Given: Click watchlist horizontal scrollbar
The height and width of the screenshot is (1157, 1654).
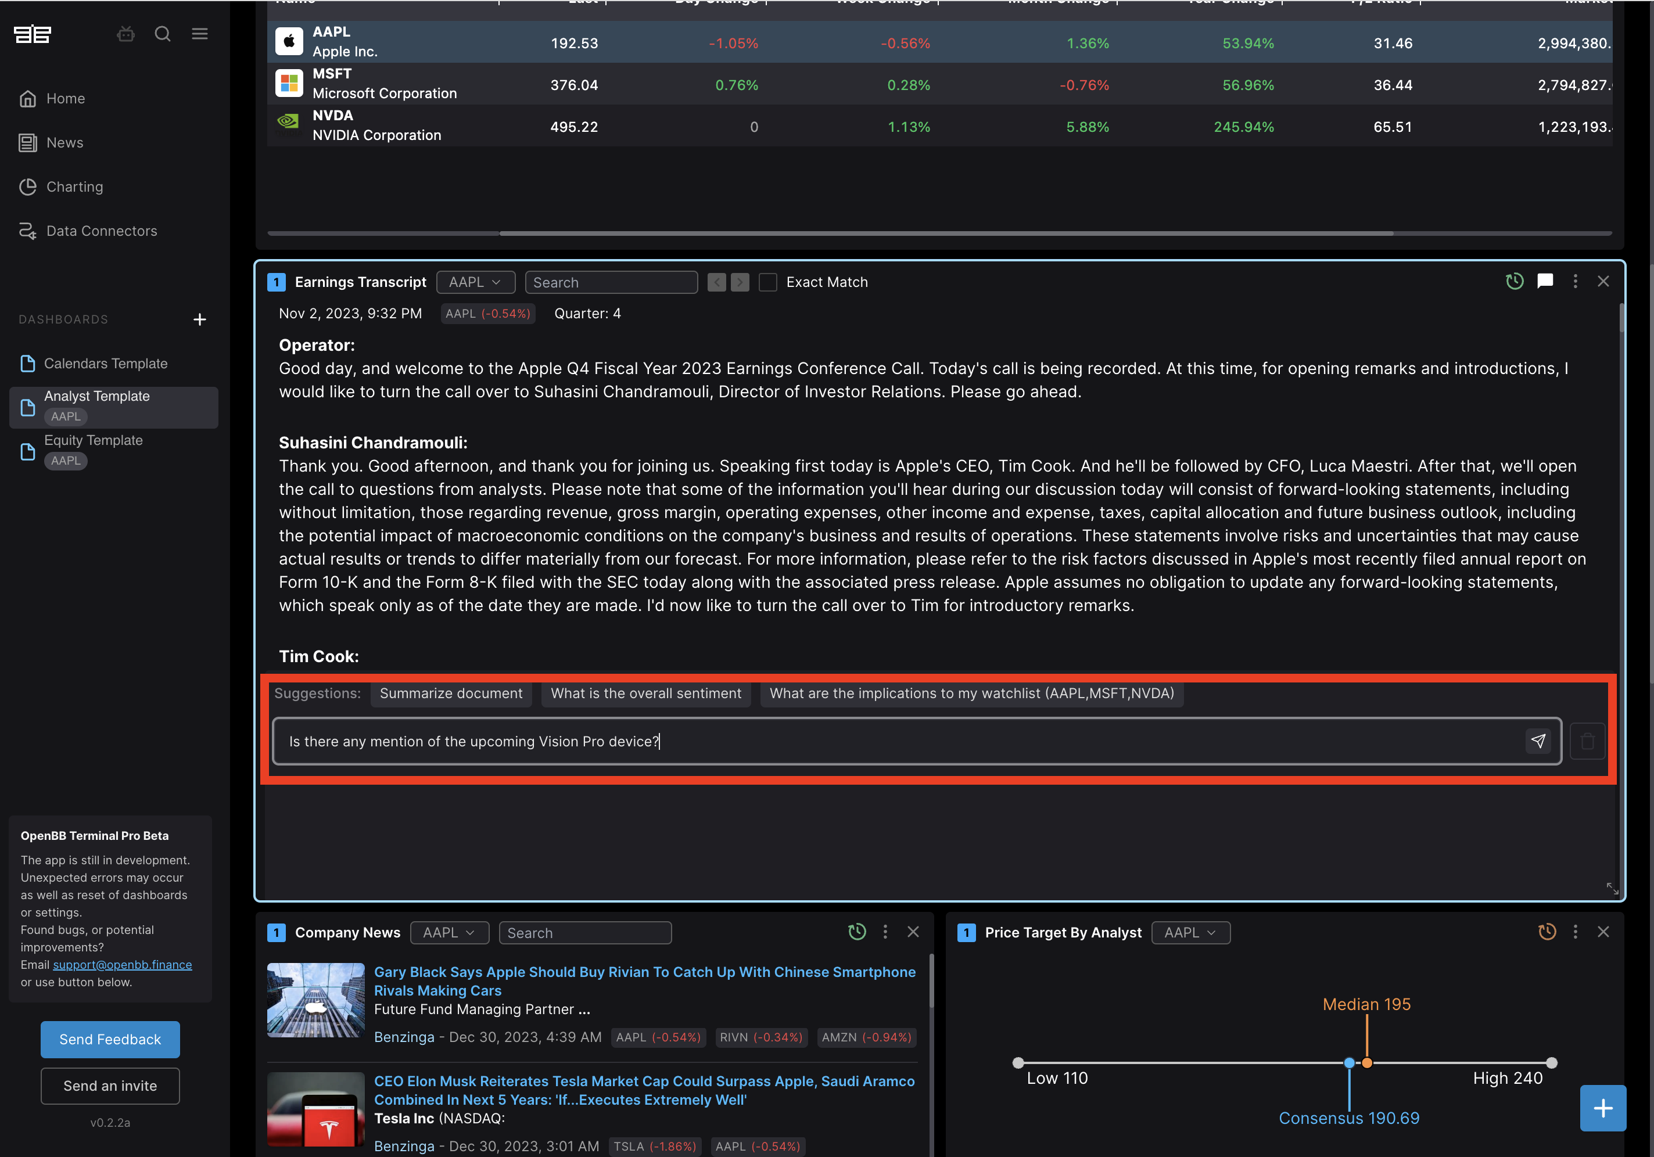Looking at the screenshot, I should pos(946,233).
